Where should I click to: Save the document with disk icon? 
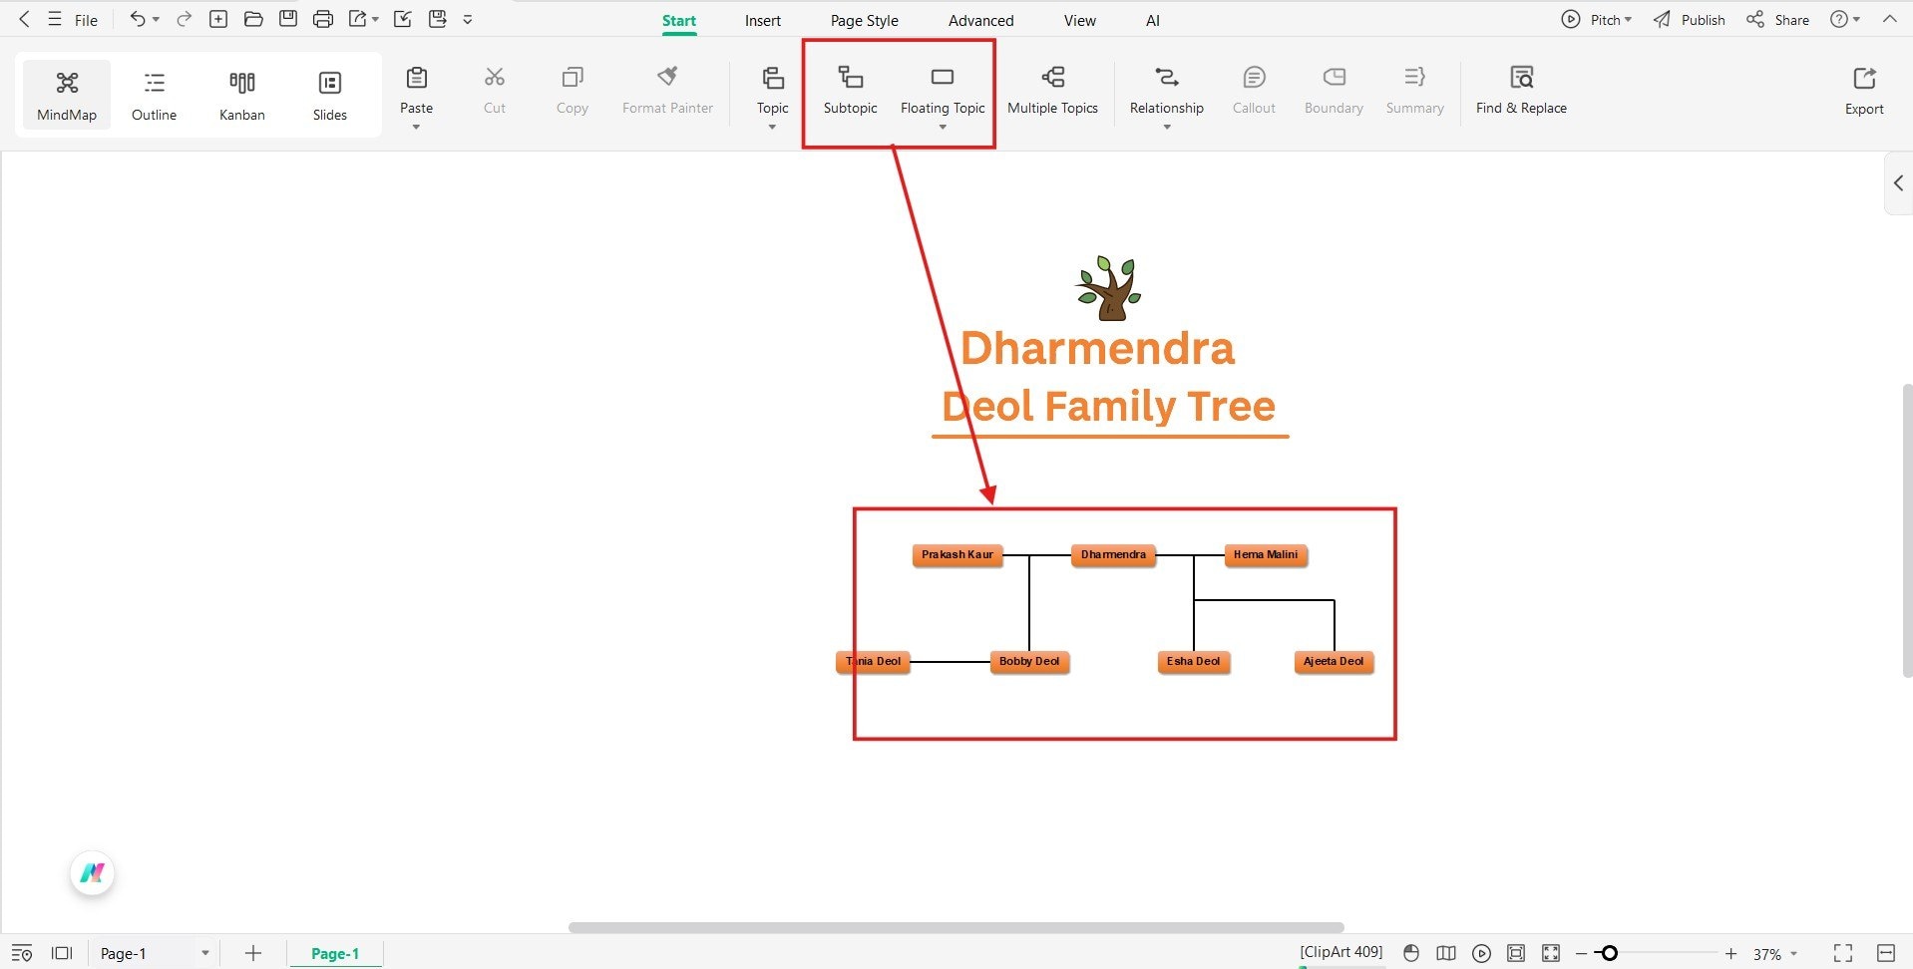pos(288,19)
